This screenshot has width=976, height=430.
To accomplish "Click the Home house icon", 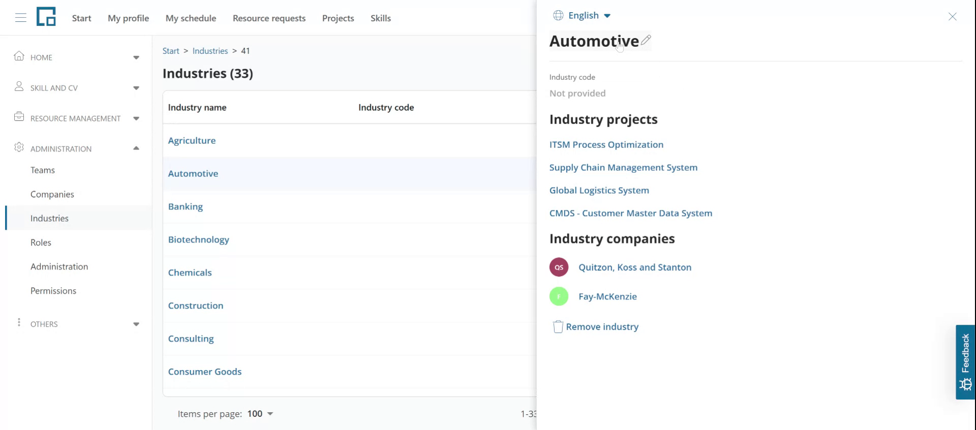I will click(19, 56).
